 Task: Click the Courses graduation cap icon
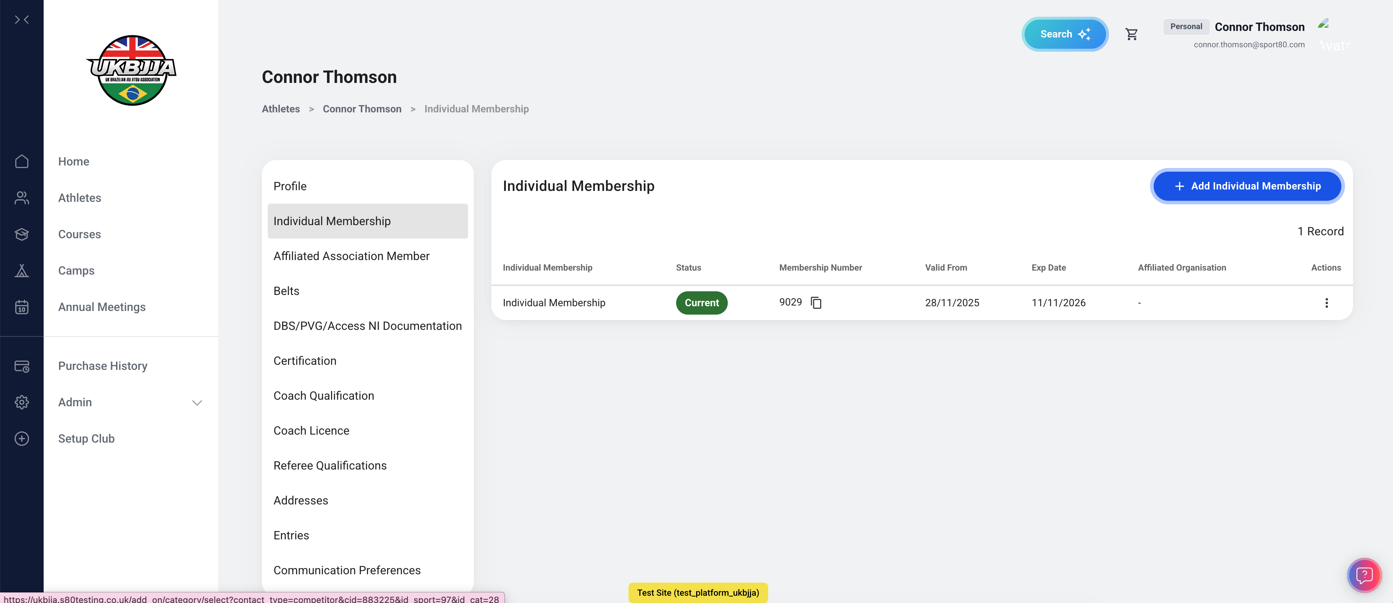click(21, 234)
